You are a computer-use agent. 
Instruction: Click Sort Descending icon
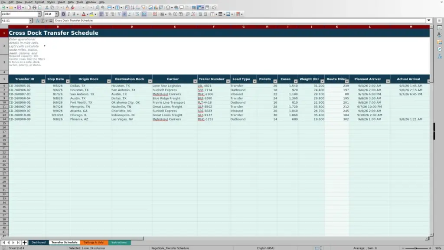tap(138, 8)
